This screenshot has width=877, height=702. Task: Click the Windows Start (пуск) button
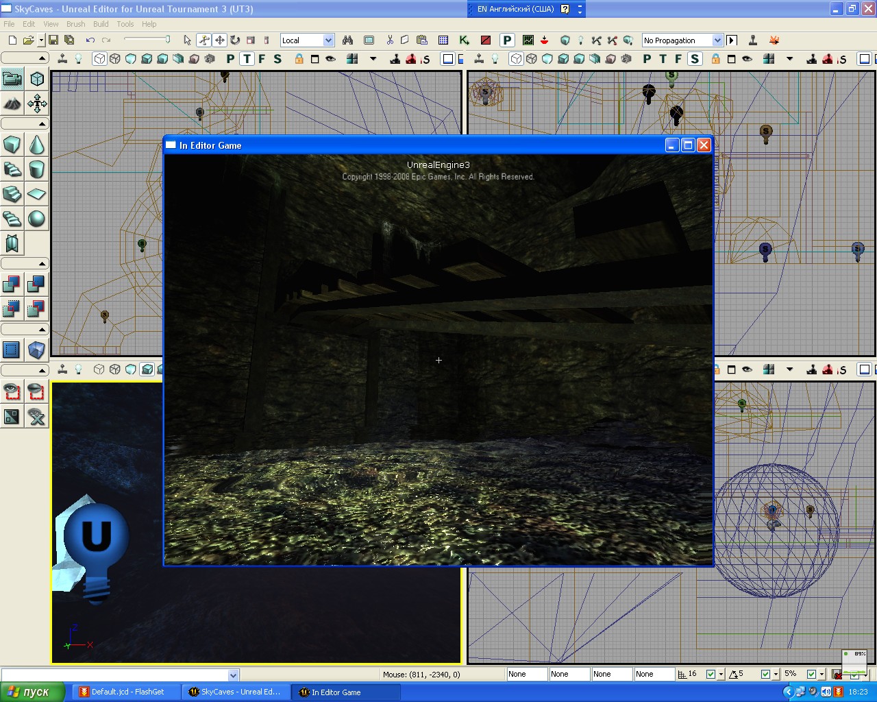click(32, 692)
